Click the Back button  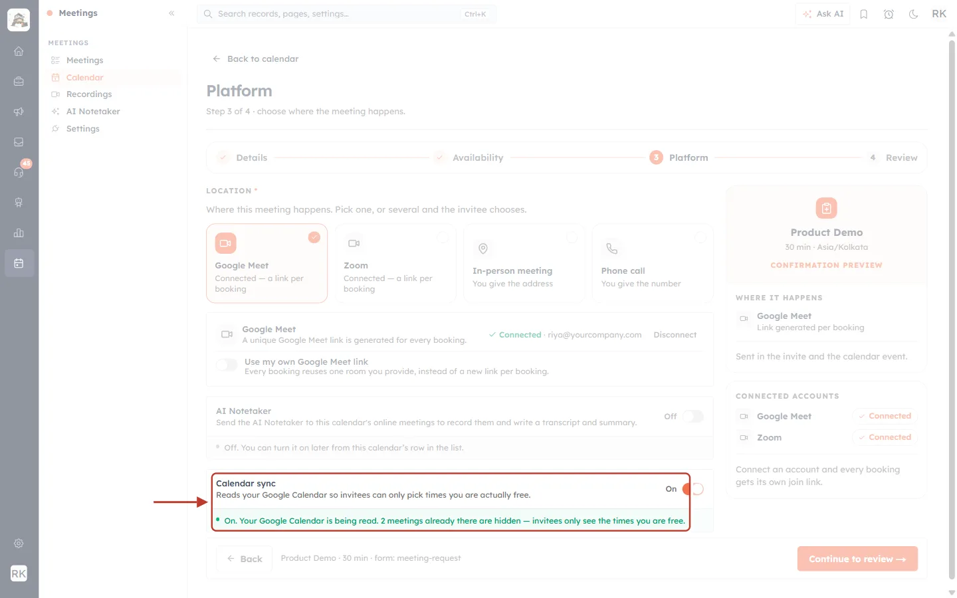tap(245, 559)
